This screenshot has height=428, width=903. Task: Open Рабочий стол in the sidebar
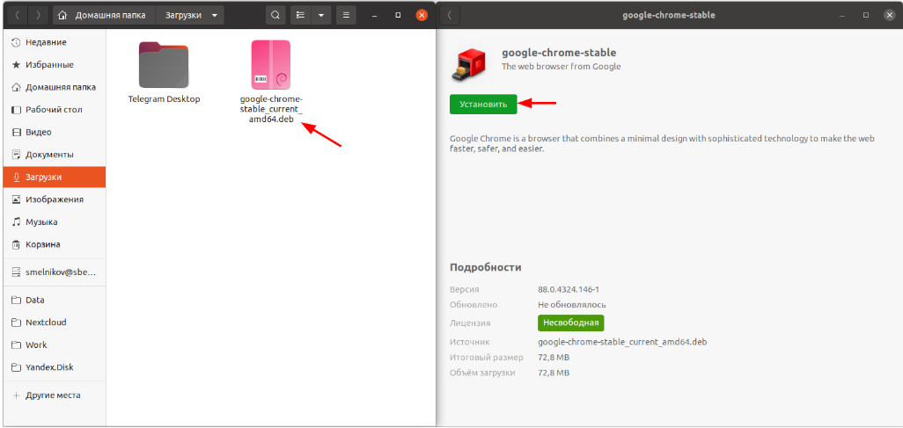[55, 109]
